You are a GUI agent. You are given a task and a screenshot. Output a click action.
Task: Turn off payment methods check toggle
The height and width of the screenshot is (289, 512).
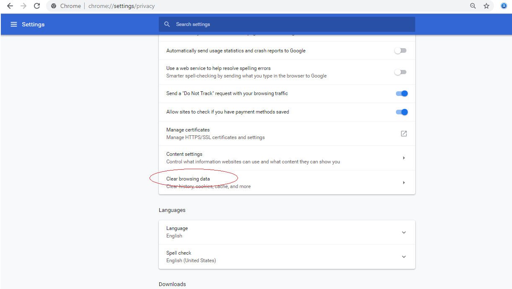[x=402, y=112]
